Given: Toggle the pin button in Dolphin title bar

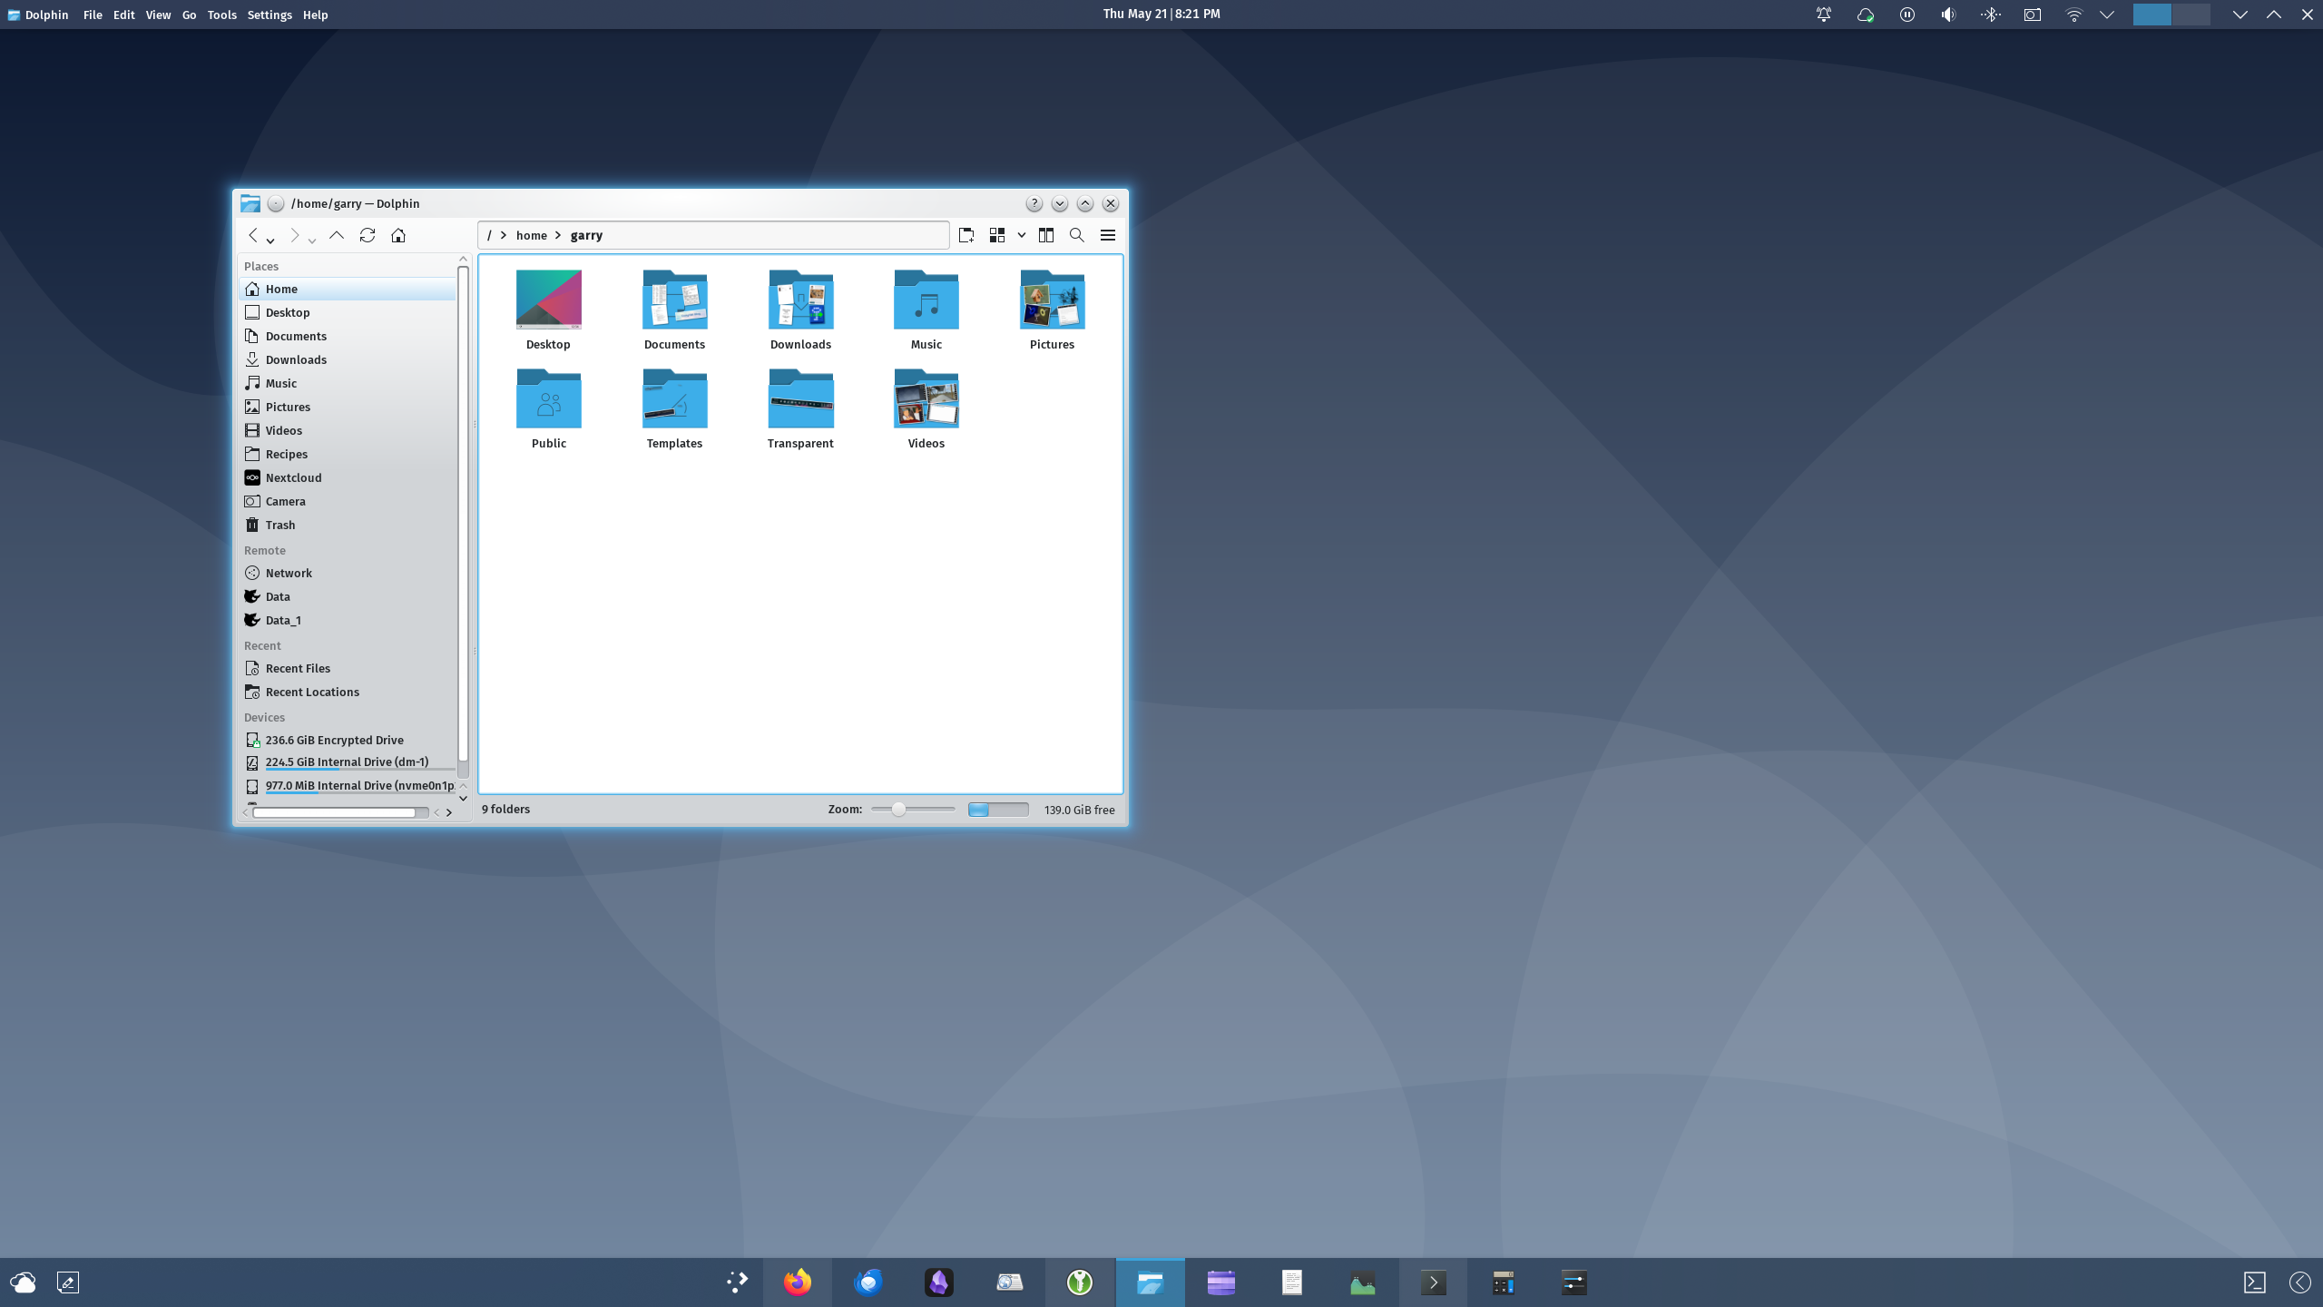Looking at the screenshot, I should 276,203.
